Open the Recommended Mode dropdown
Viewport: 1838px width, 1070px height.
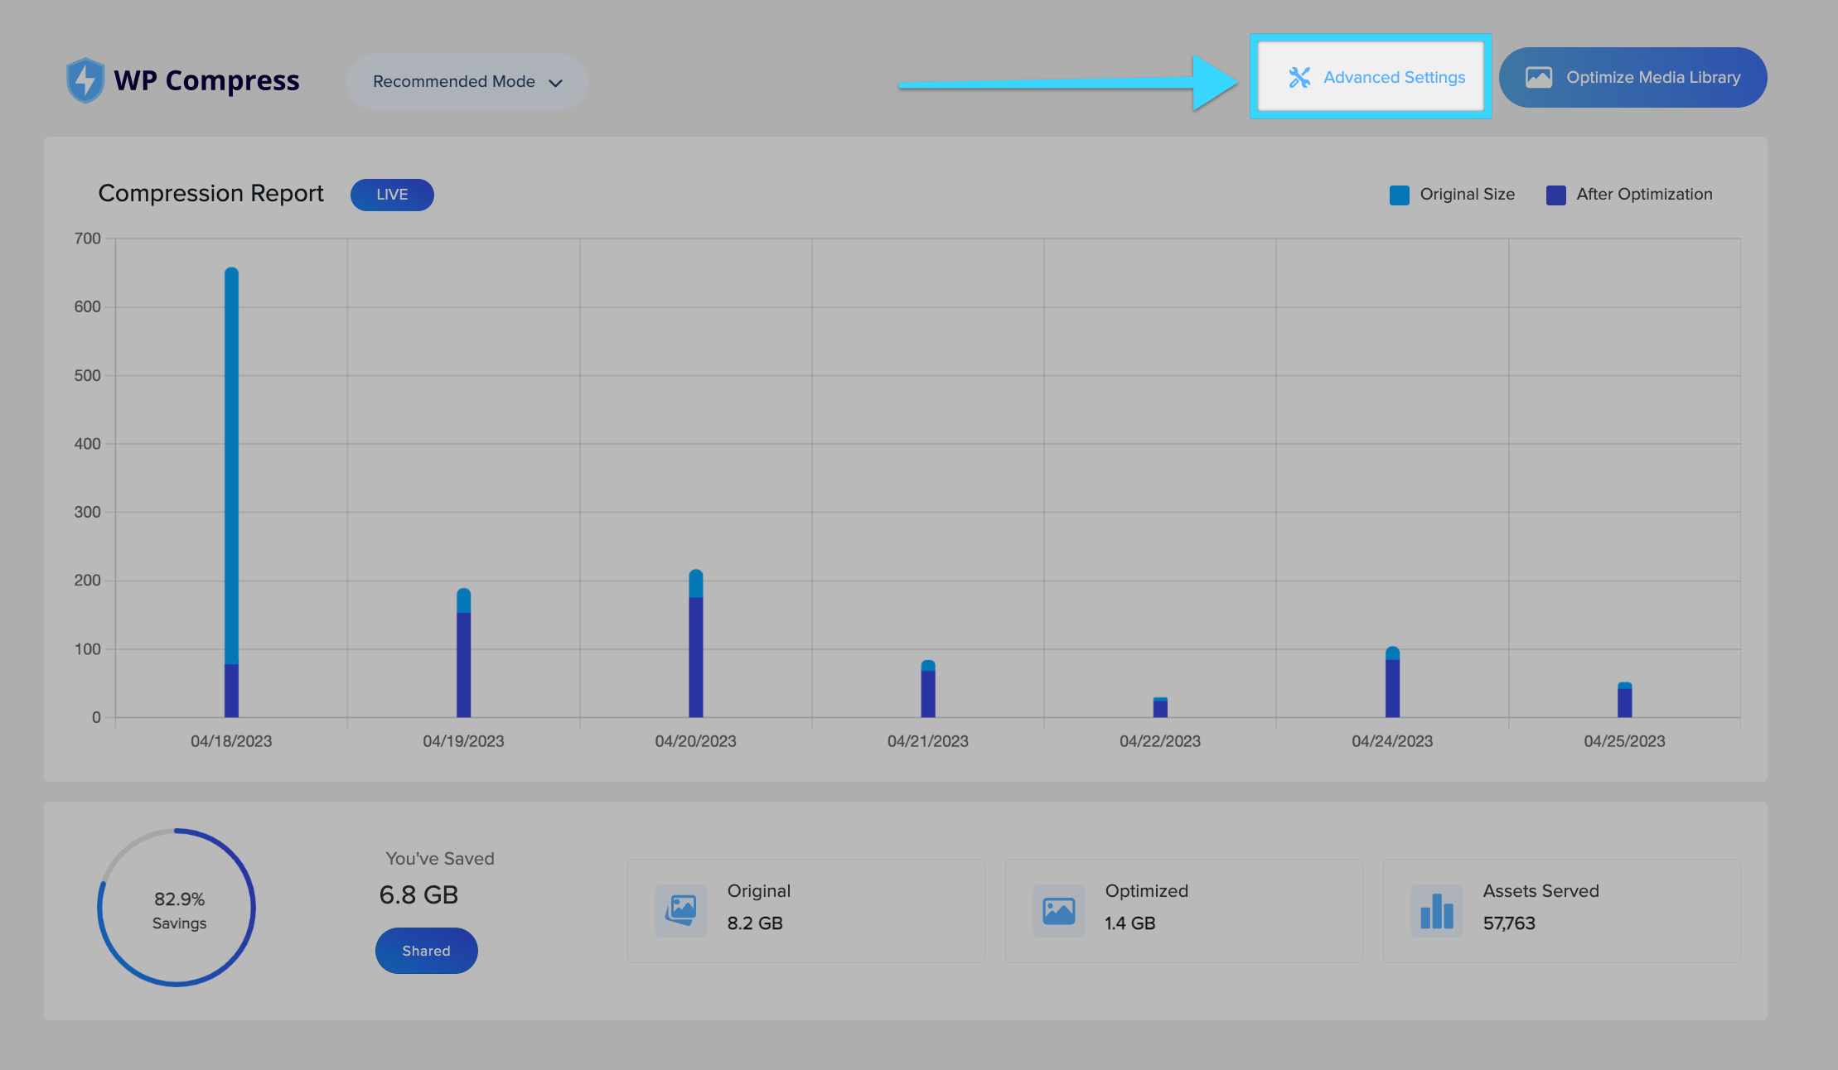[x=454, y=82]
